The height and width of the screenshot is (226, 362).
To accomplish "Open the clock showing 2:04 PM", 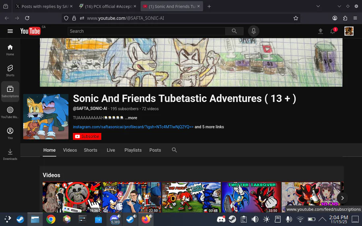I will 338,219.
